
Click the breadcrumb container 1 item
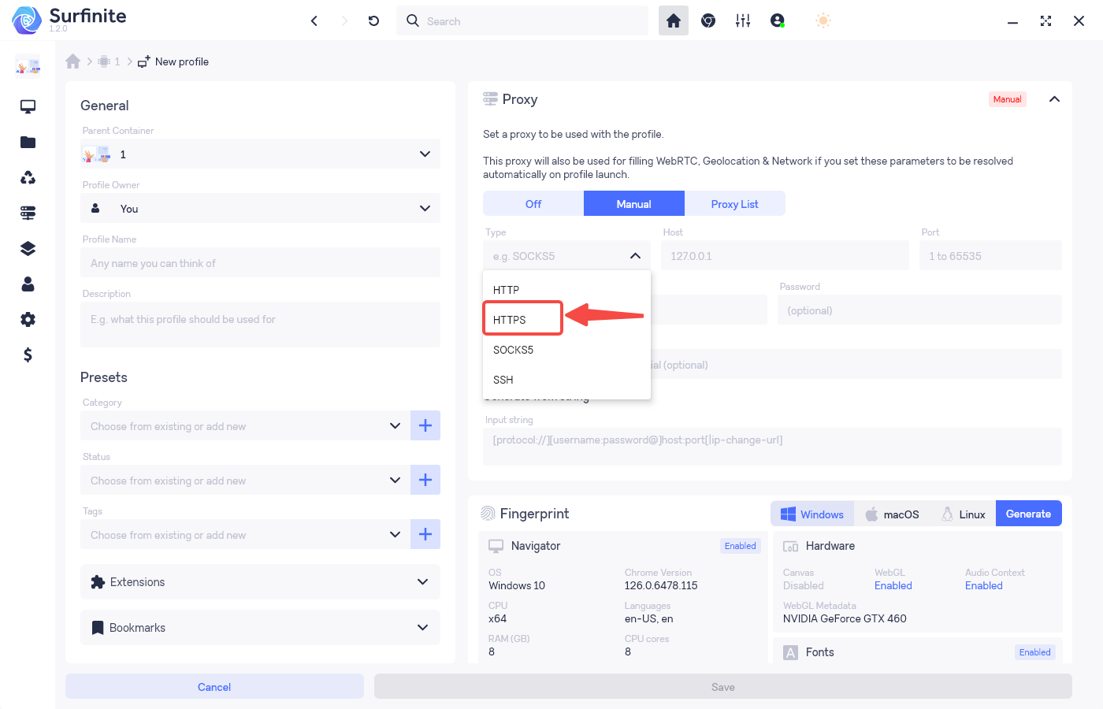pyautogui.click(x=109, y=61)
